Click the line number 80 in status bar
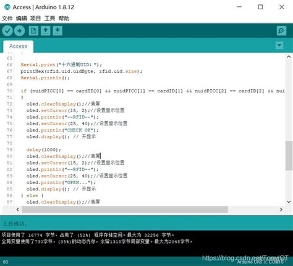The width and height of the screenshot is (293, 266). (x=6, y=262)
